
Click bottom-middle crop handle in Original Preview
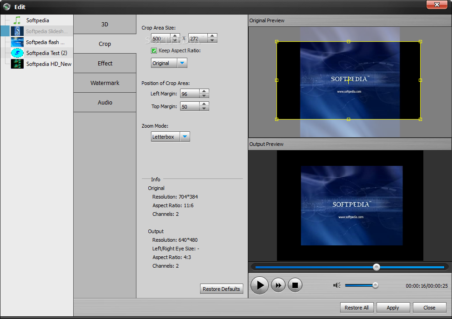(x=348, y=119)
